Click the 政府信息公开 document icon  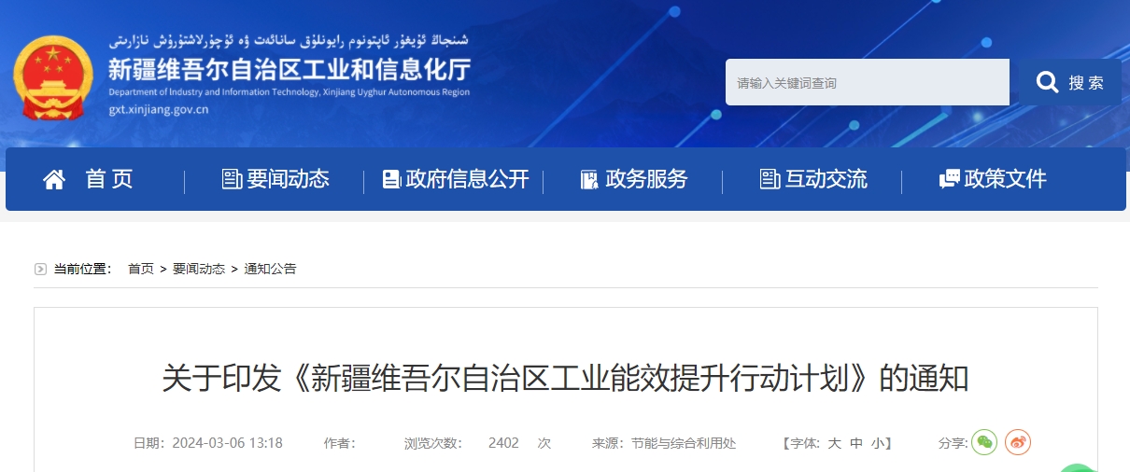391,179
